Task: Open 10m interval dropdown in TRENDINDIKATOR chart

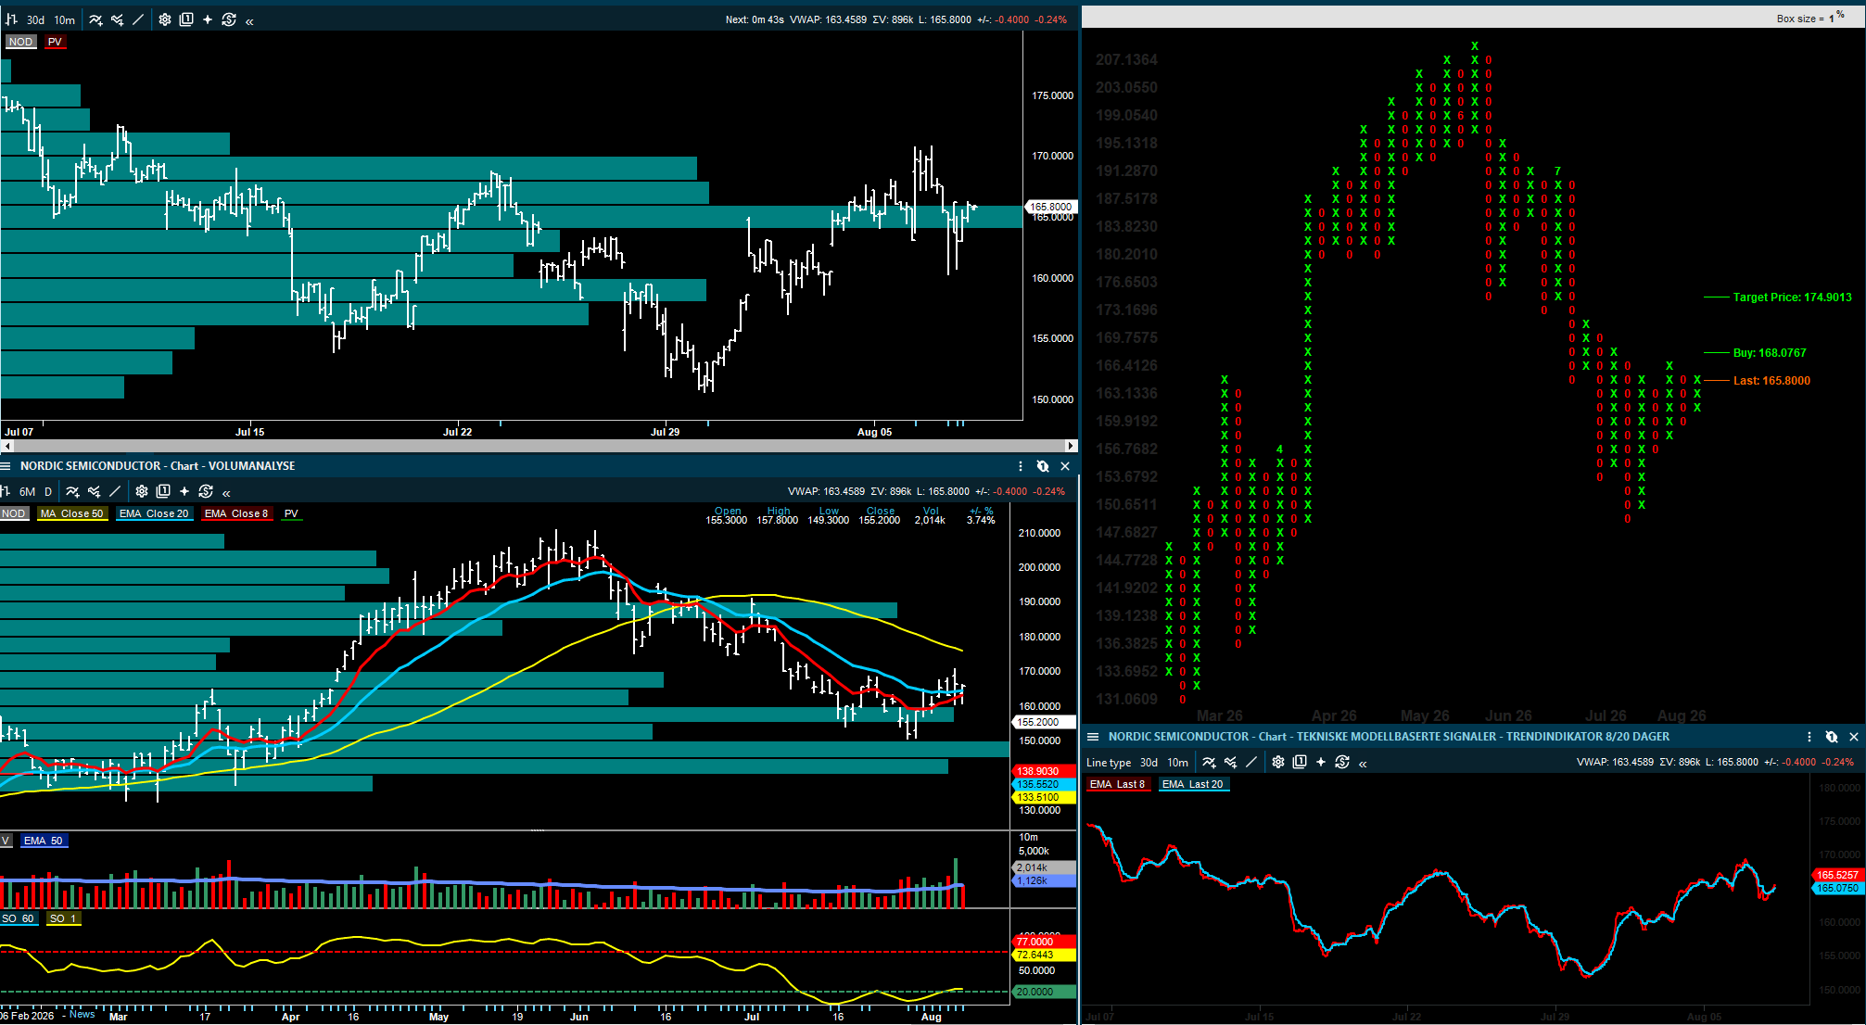Action: point(1178,763)
